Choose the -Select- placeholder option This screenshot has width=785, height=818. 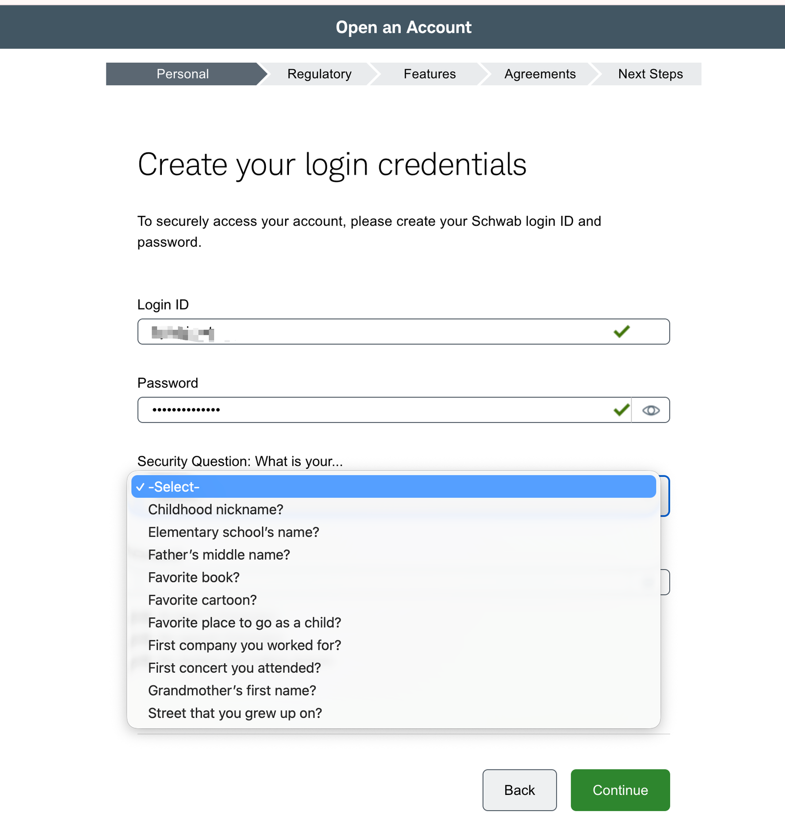(x=393, y=487)
